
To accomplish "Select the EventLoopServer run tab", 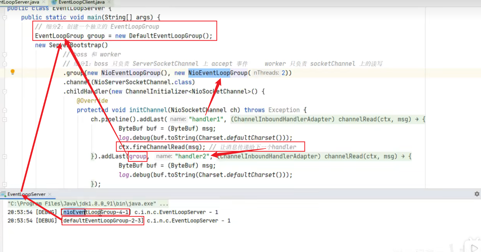I will (x=26, y=194).
